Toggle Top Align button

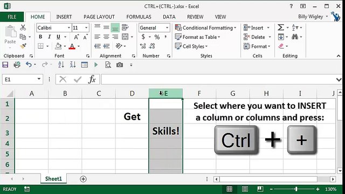click(97, 27)
